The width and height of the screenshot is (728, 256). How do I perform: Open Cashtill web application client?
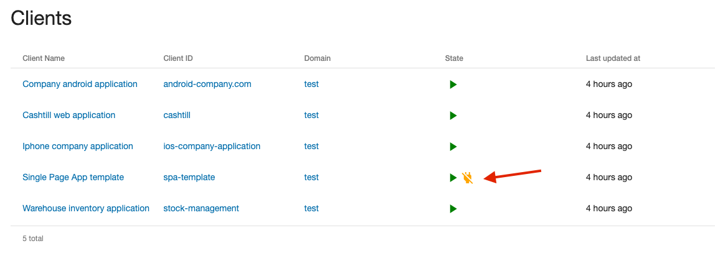pos(69,115)
